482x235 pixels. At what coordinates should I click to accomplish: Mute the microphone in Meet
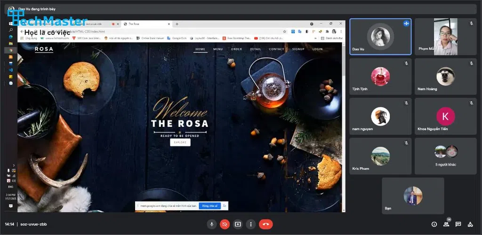point(211,224)
